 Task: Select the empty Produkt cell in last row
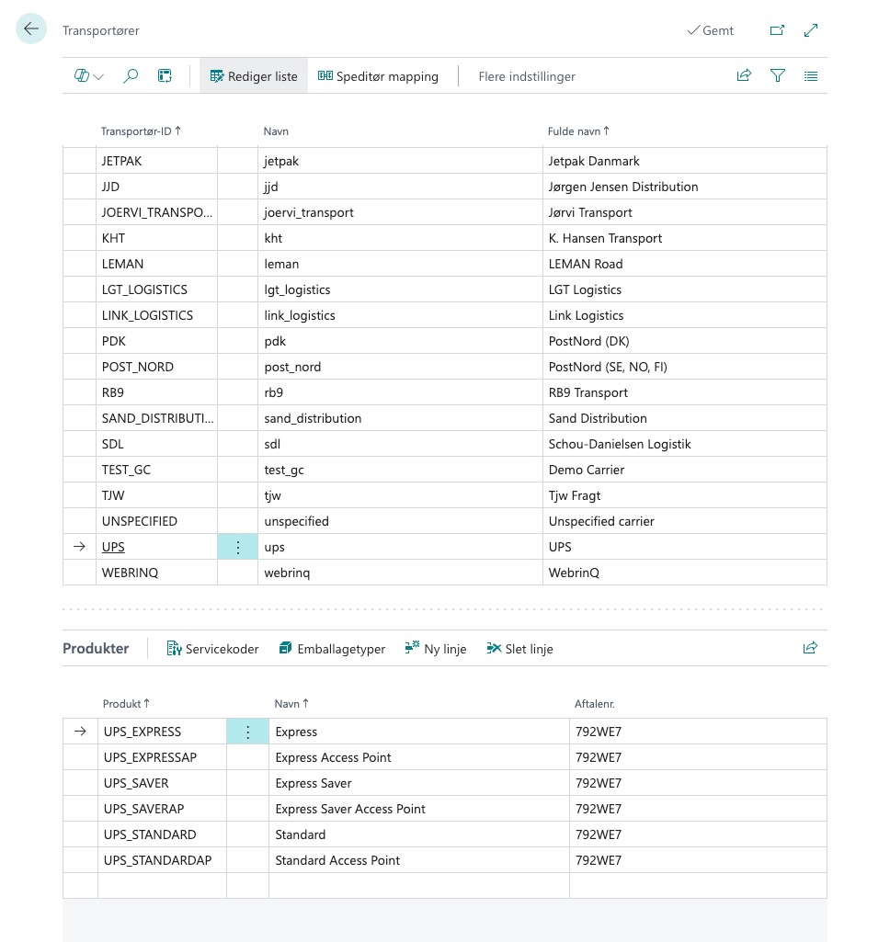click(x=161, y=886)
